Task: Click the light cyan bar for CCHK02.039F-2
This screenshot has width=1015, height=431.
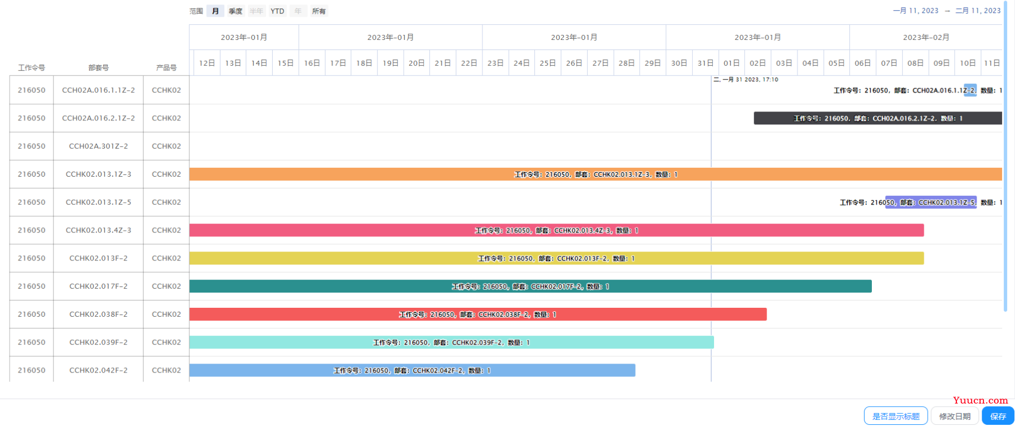Action: pyautogui.click(x=451, y=342)
